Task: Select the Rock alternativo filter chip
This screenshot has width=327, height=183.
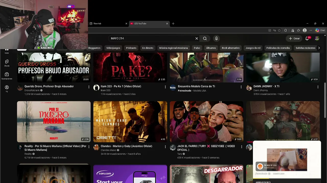Action: (x=231, y=48)
